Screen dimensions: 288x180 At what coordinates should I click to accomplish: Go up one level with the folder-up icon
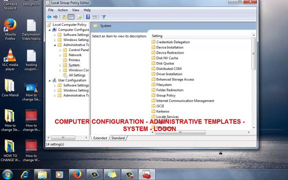point(64,17)
